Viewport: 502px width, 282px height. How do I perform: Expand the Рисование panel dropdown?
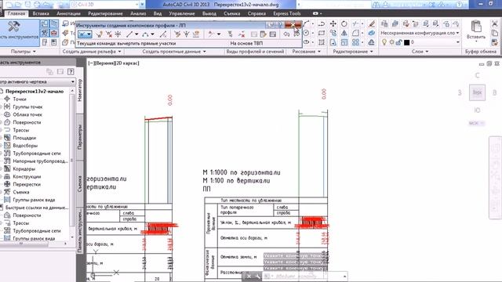coord(307,51)
